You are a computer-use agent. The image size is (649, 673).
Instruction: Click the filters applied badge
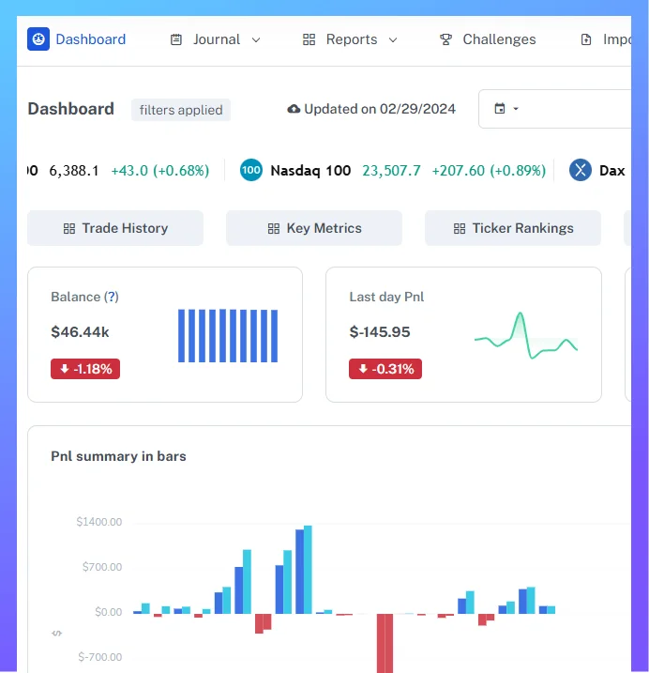181,110
